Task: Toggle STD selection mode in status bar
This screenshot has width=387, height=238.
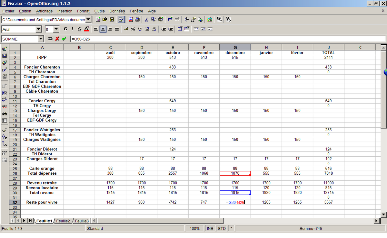Action: [222, 229]
